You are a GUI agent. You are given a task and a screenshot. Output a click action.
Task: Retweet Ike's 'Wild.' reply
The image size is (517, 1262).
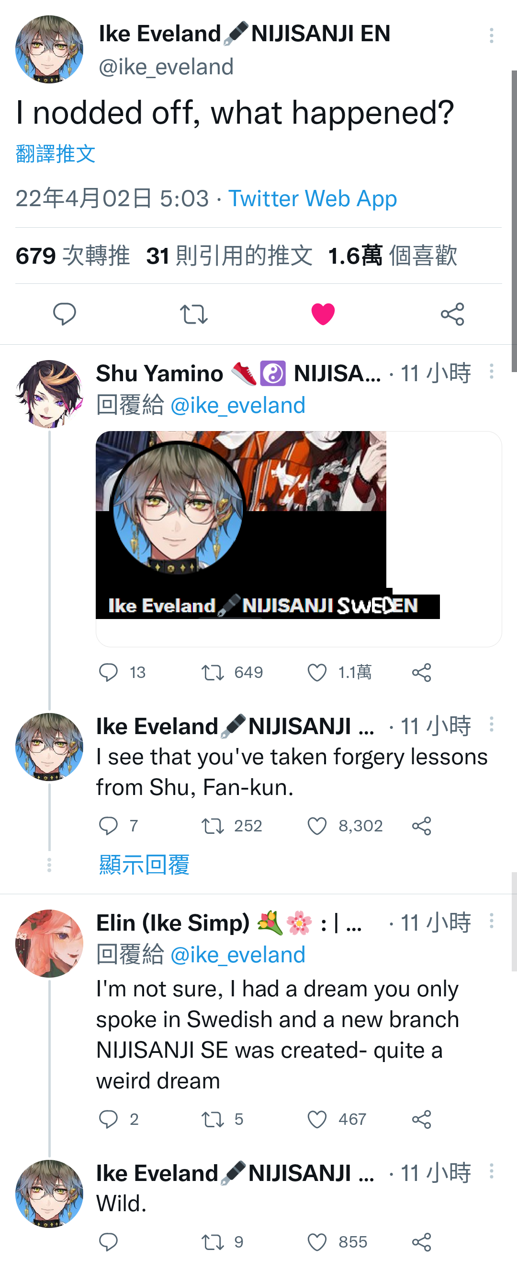pos(213,1242)
